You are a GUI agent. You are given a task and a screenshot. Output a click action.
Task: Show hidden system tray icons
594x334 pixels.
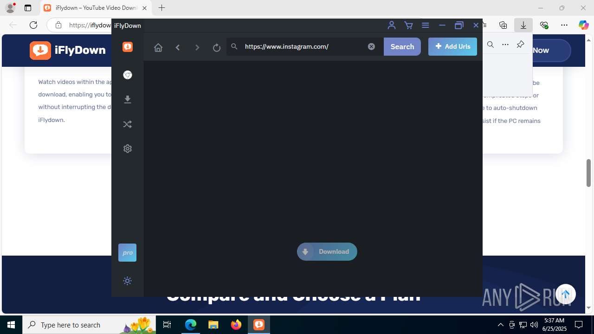point(500,325)
